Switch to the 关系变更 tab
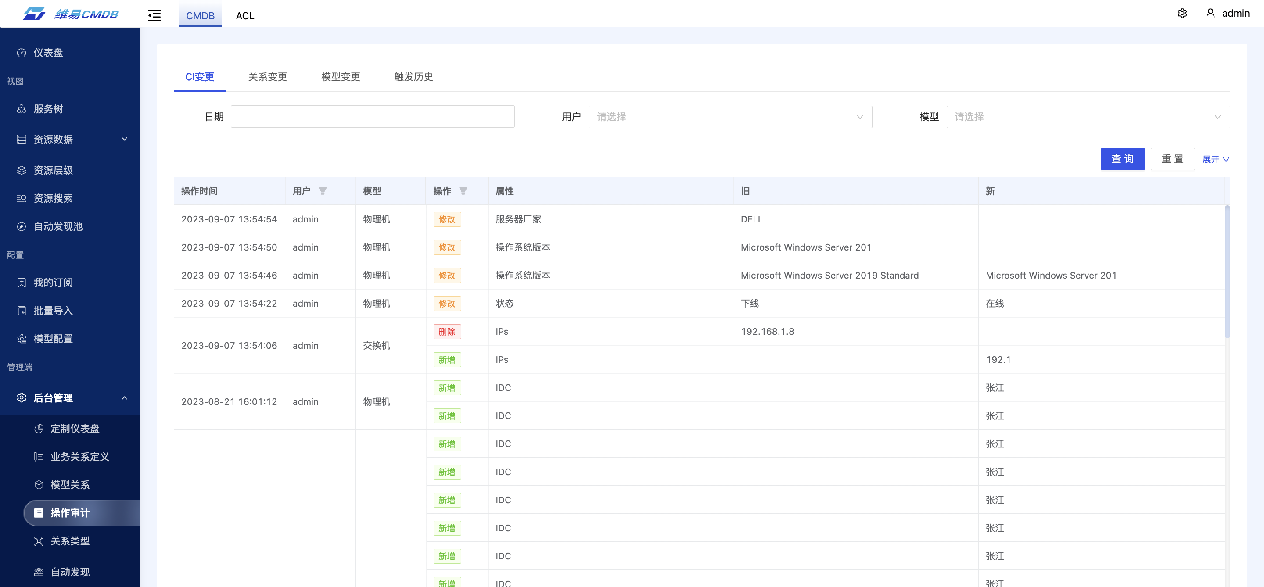 [267, 77]
